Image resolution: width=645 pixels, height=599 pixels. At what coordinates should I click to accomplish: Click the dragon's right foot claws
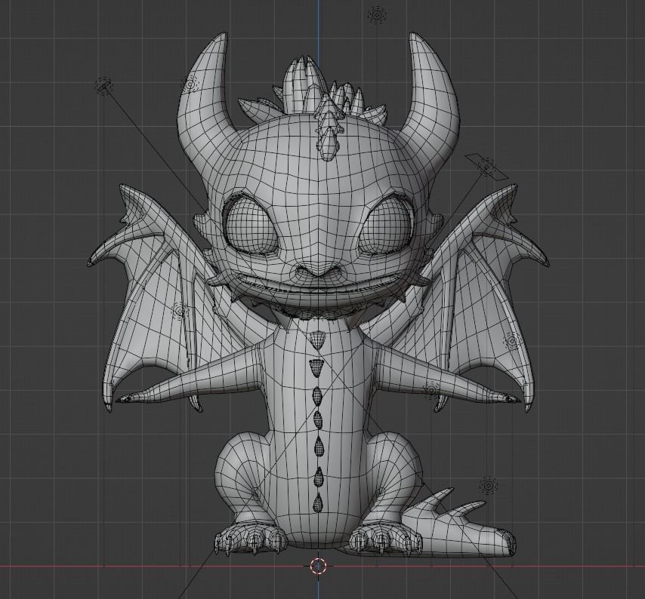click(x=386, y=539)
